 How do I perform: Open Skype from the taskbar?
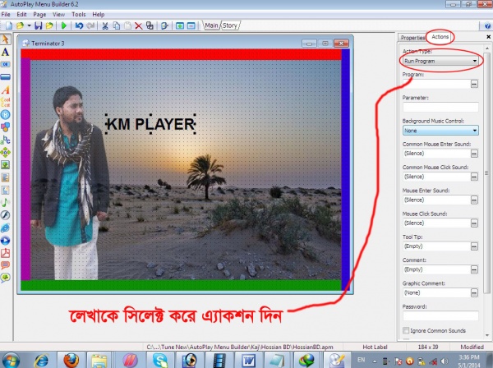coord(160,360)
